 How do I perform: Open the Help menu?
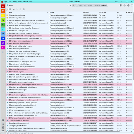coord(31,2)
